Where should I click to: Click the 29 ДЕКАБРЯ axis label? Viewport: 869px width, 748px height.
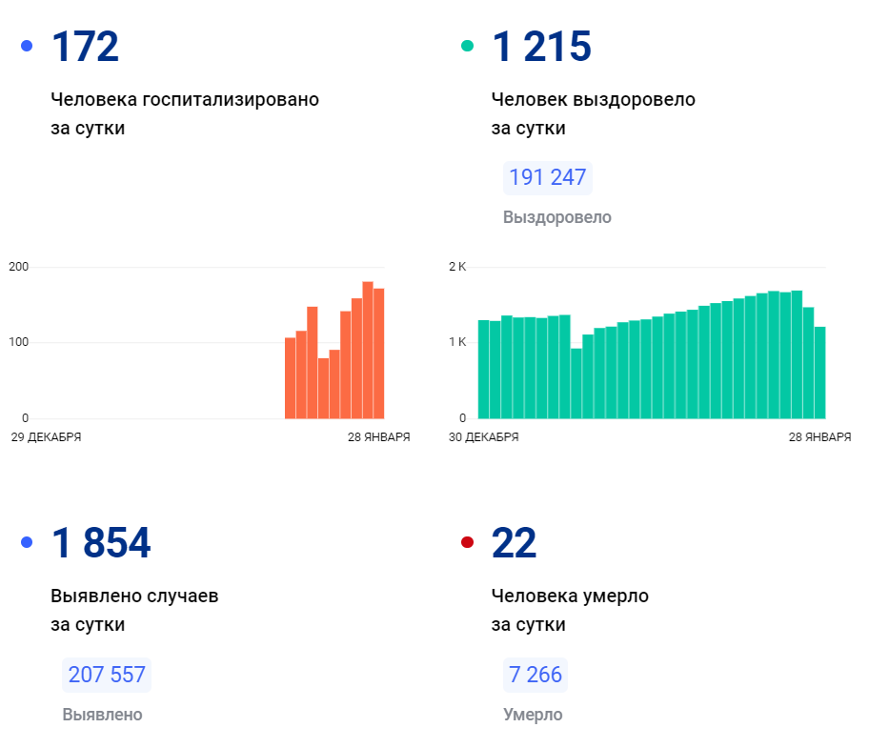pyautogui.click(x=46, y=437)
